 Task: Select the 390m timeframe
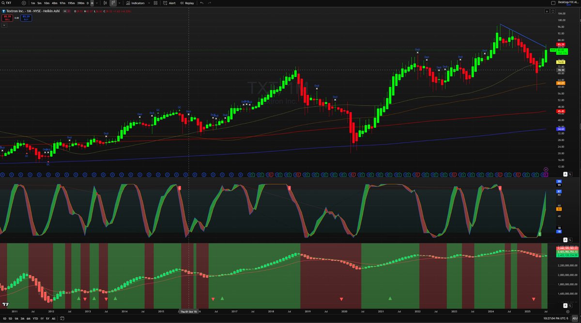(x=81, y=3)
